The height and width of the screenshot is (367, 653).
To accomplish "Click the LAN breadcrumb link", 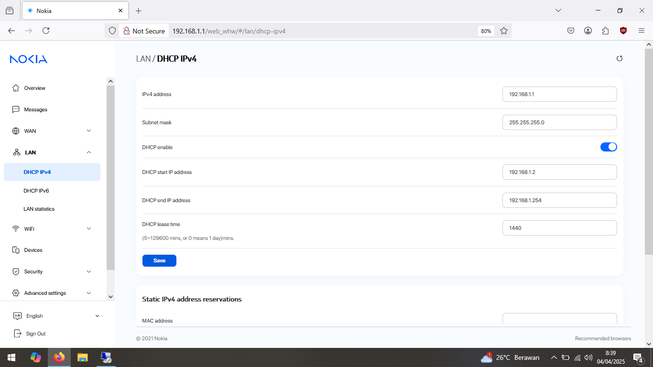I will 143,59.
